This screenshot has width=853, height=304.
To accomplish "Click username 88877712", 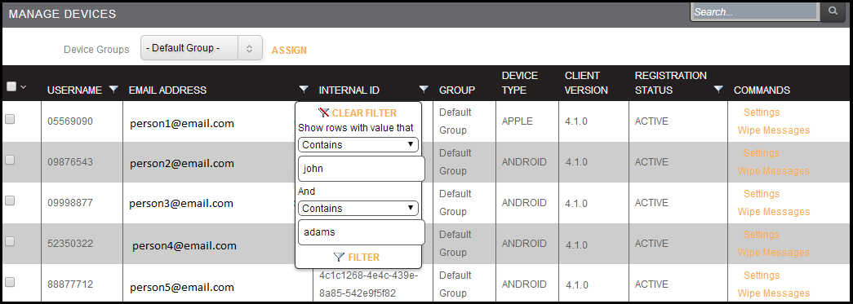I will click(x=70, y=284).
